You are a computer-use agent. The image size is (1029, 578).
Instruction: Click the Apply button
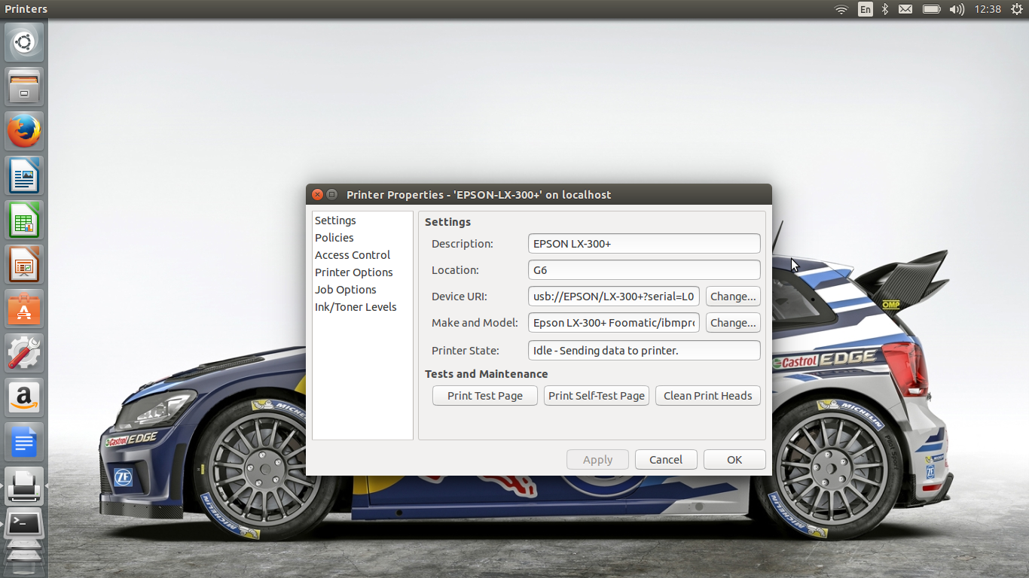click(x=598, y=460)
